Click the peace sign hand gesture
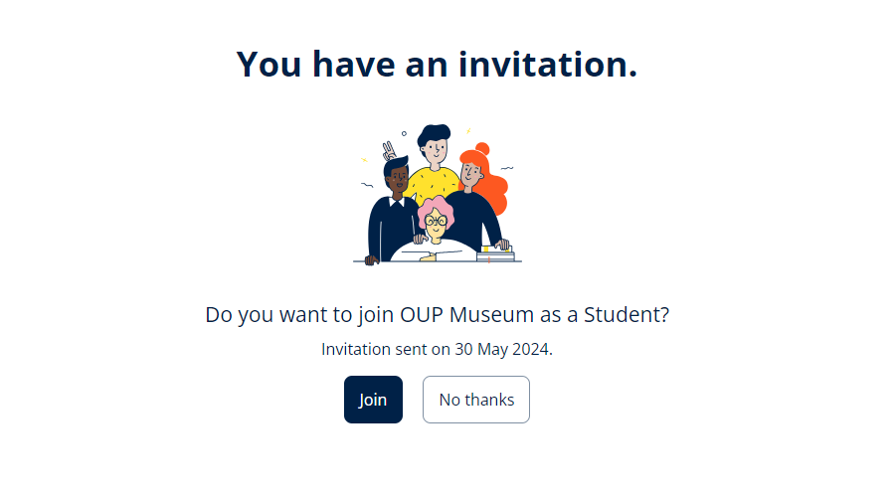This screenshot has height=496, width=896. [x=389, y=151]
